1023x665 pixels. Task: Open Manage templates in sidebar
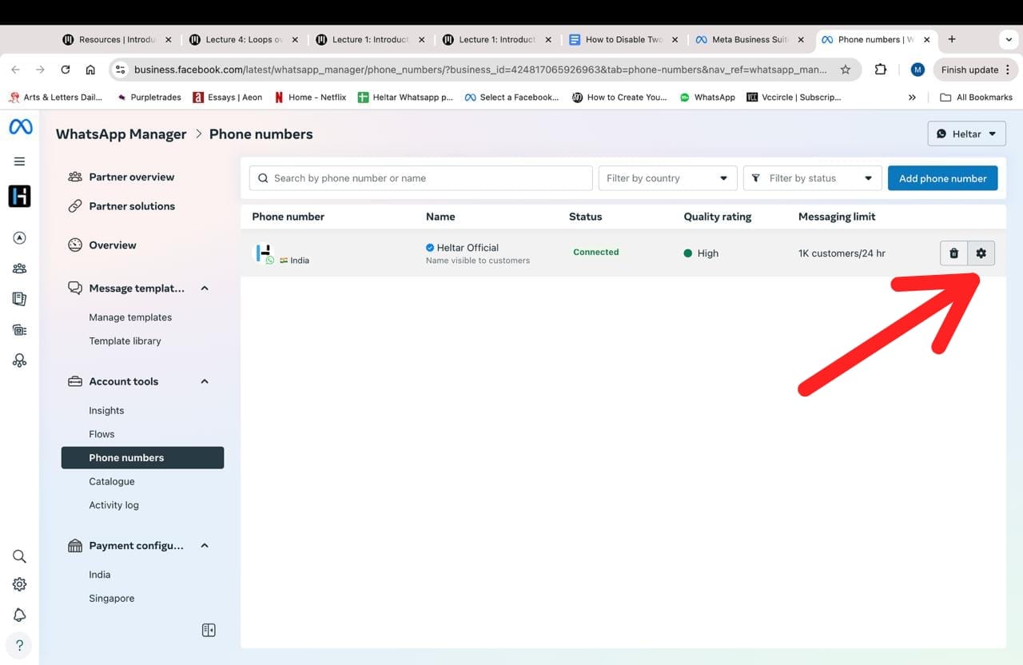tap(130, 317)
